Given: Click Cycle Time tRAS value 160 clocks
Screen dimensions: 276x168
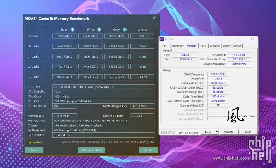Looking at the screenshot, I should [218, 96].
